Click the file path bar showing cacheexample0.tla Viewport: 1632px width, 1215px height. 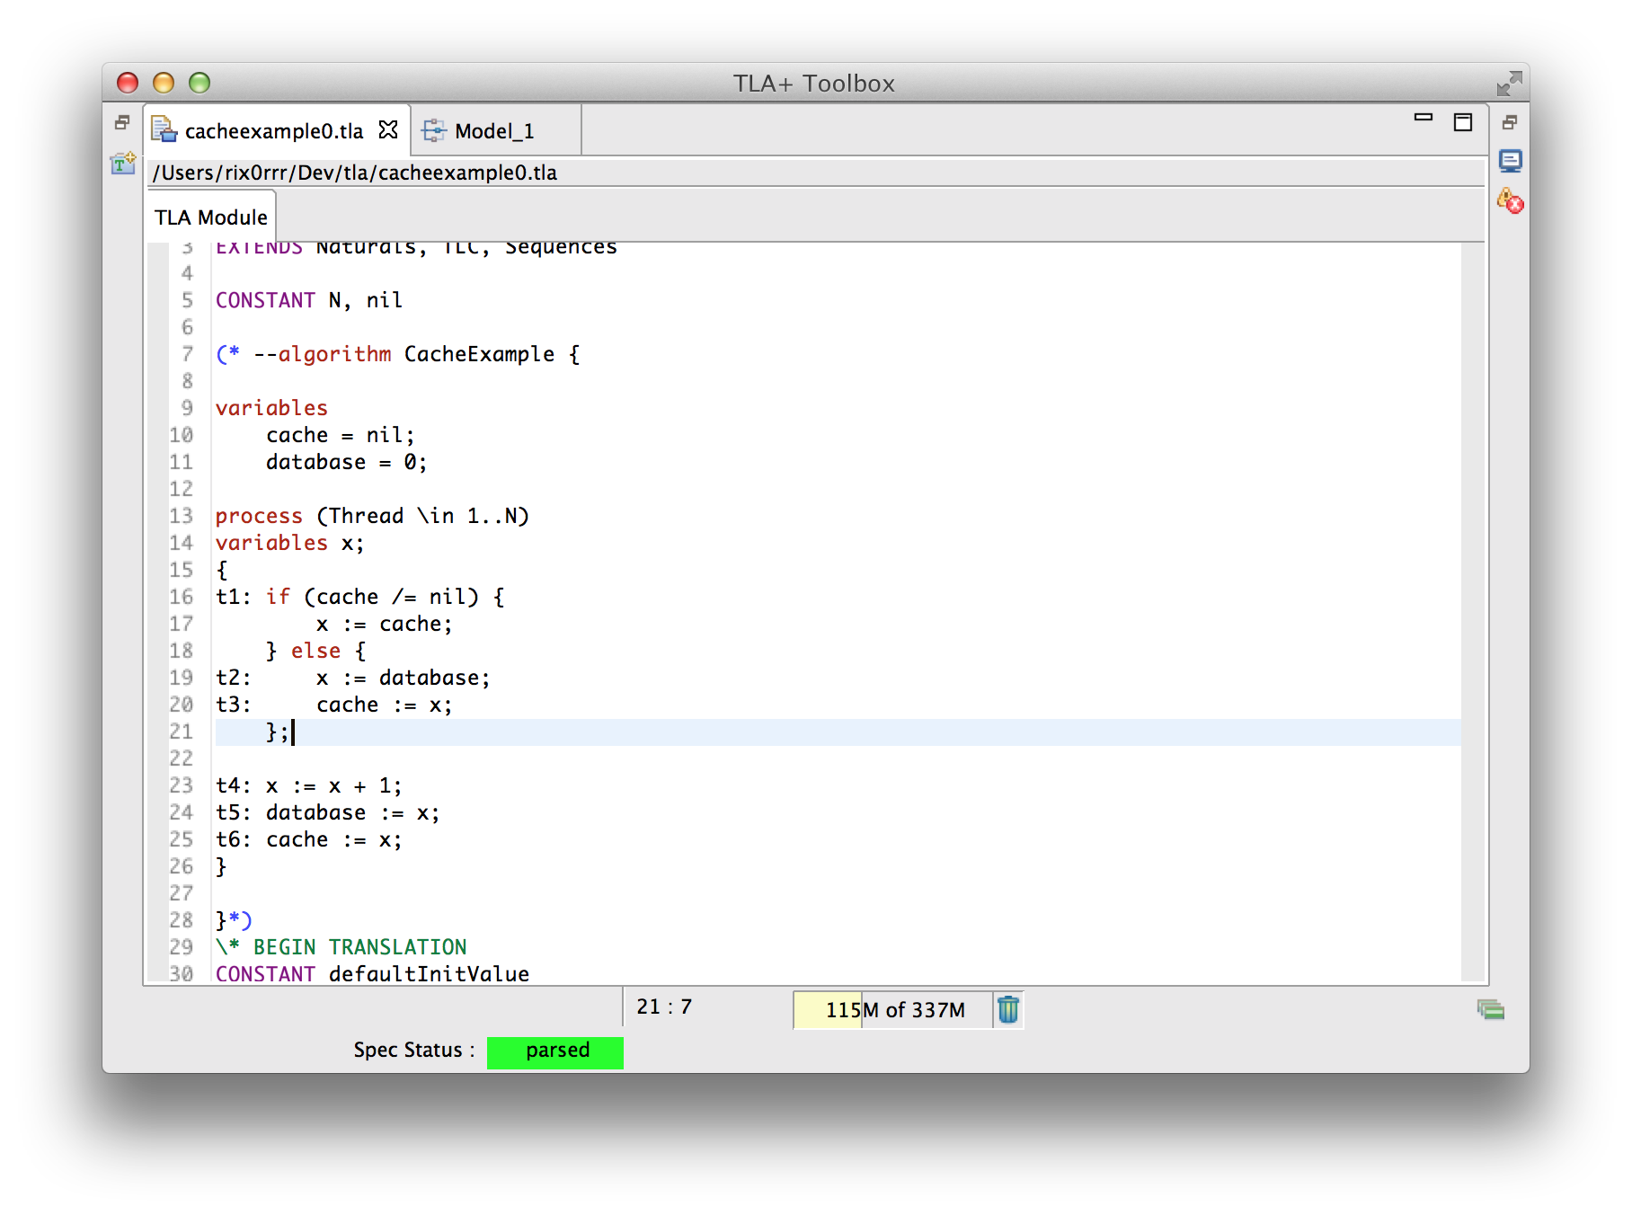pyautogui.click(x=355, y=172)
